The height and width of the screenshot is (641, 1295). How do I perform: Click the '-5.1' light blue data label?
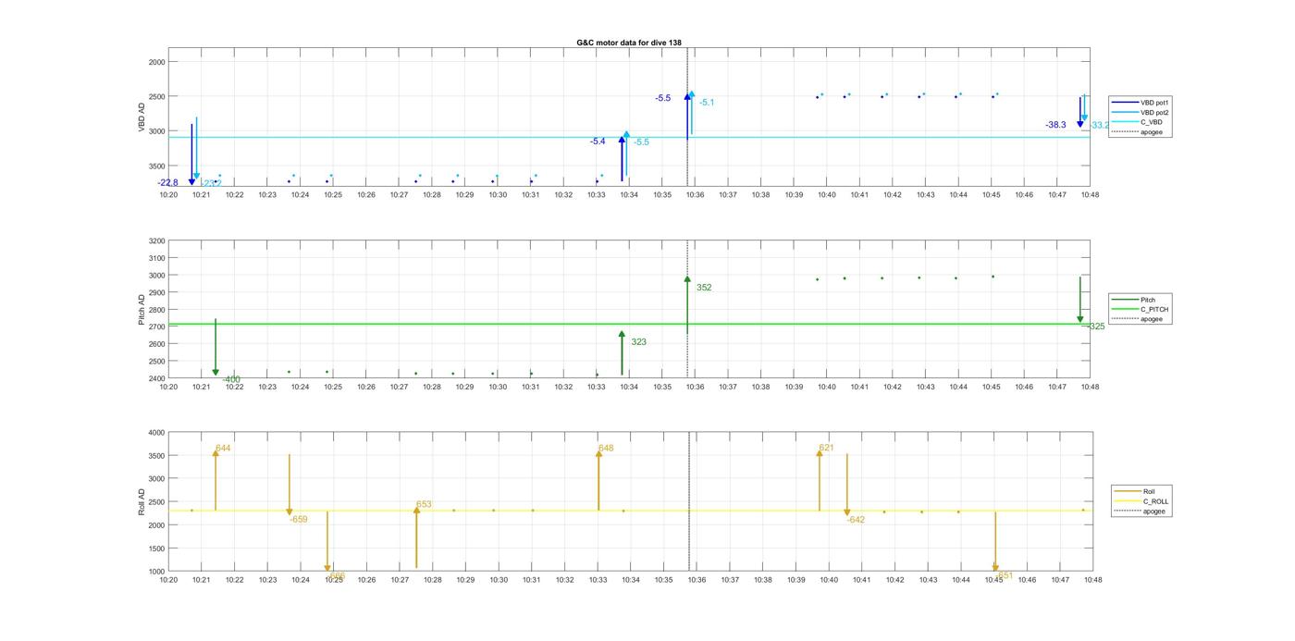coord(707,103)
